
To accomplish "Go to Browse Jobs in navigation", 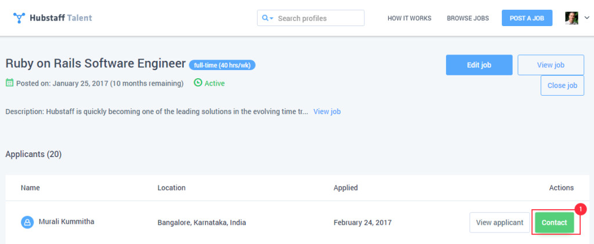I will click(467, 18).
